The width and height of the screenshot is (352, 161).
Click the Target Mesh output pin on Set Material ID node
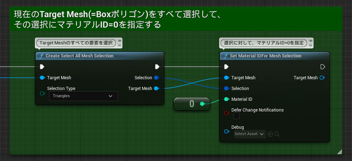[322, 77]
